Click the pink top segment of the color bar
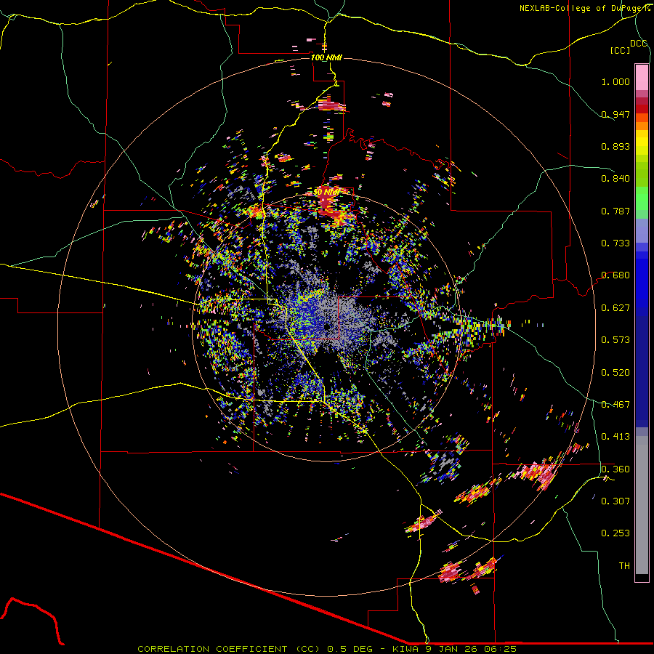Image resolution: width=654 pixels, height=654 pixels. 642,78
